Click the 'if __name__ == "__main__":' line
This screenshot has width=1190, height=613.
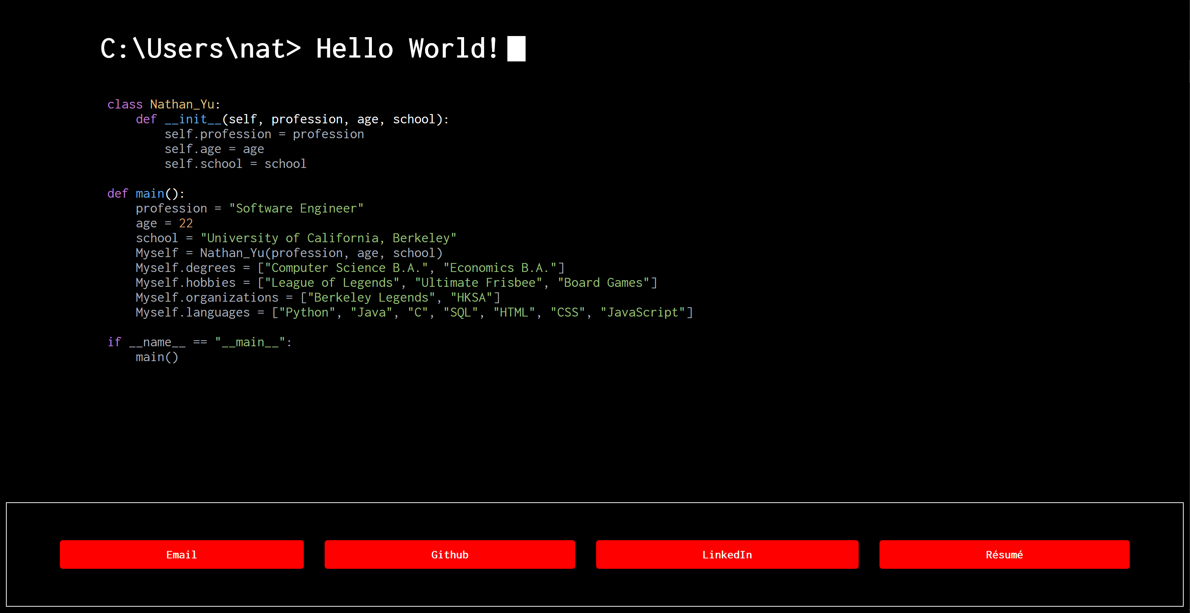(x=200, y=342)
